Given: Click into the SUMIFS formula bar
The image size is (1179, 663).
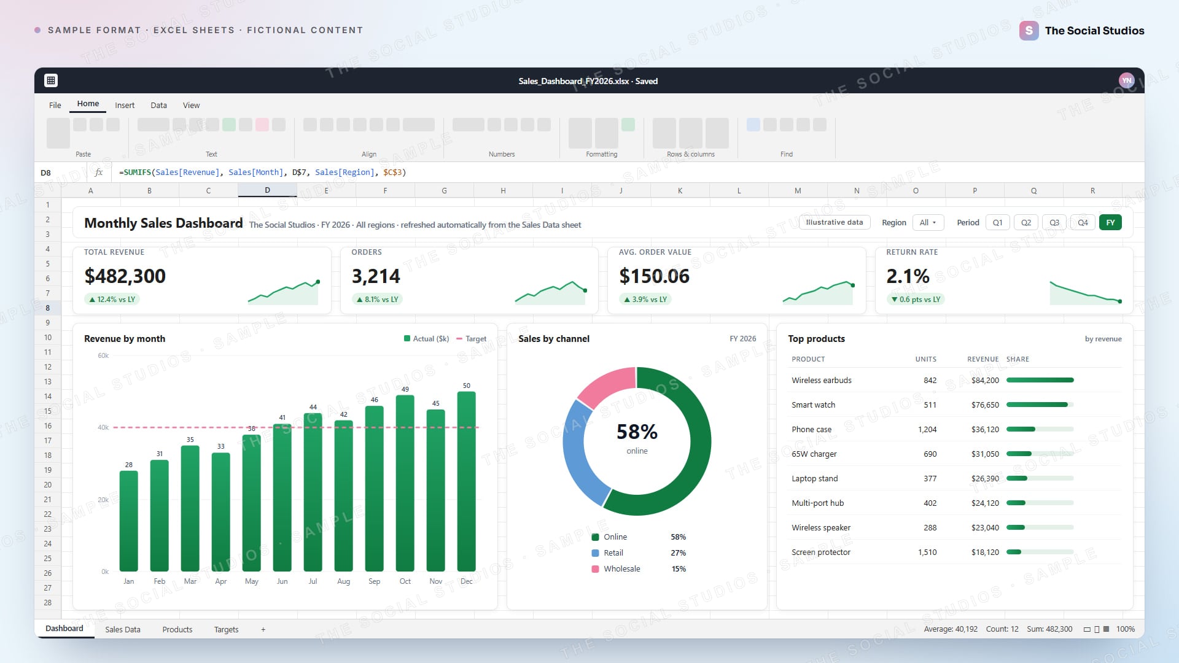Looking at the screenshot, I should [x=626, y=173].
